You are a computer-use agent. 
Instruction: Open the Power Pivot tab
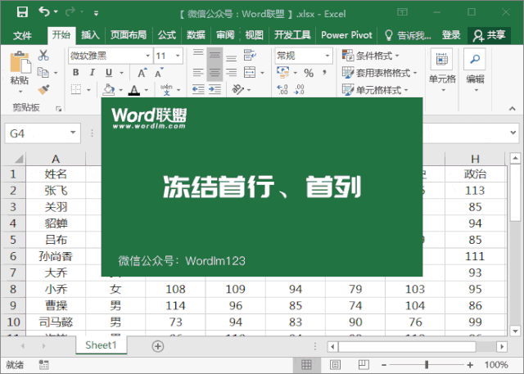346,34
